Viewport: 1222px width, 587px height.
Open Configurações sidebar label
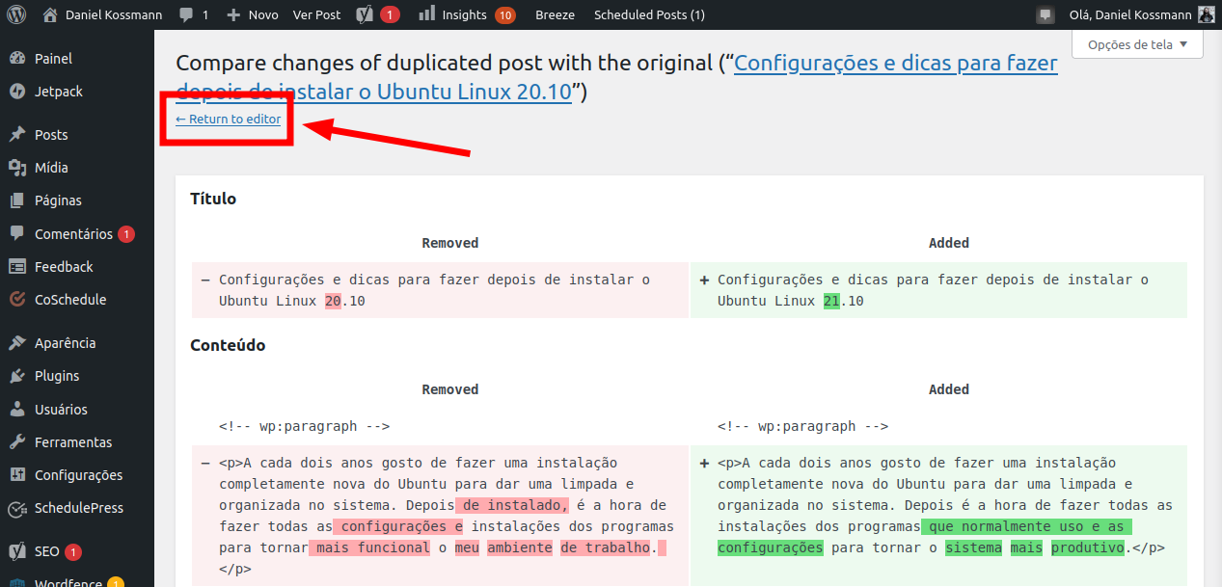tap(79, 475)
